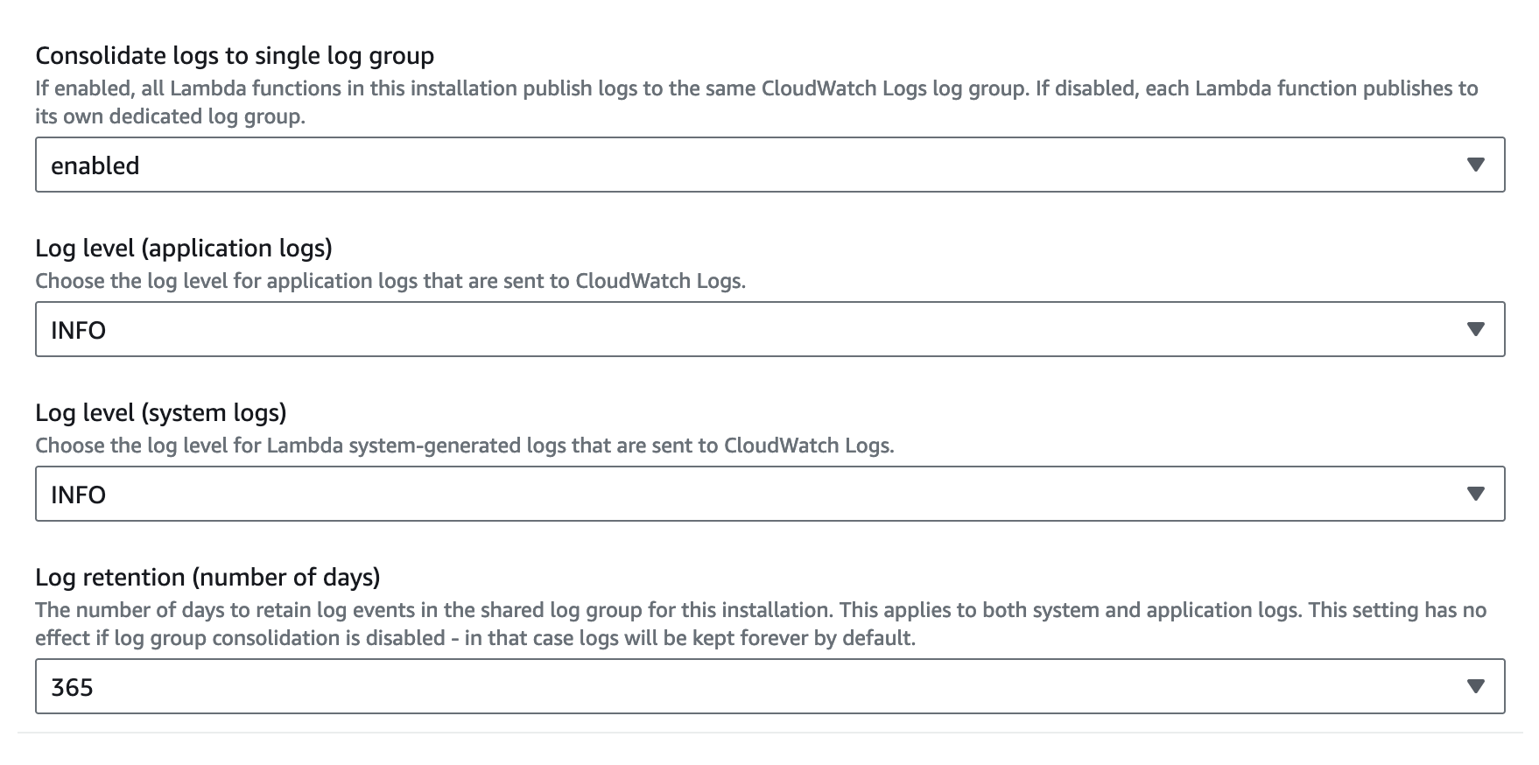Click the 'Log retention (number of days)' label
1539x765 pixels.
207,578
